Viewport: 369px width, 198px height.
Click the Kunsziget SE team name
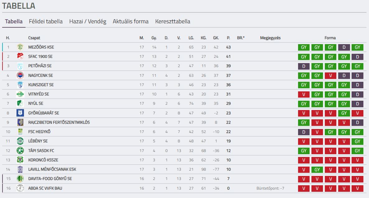pos(41,85)
